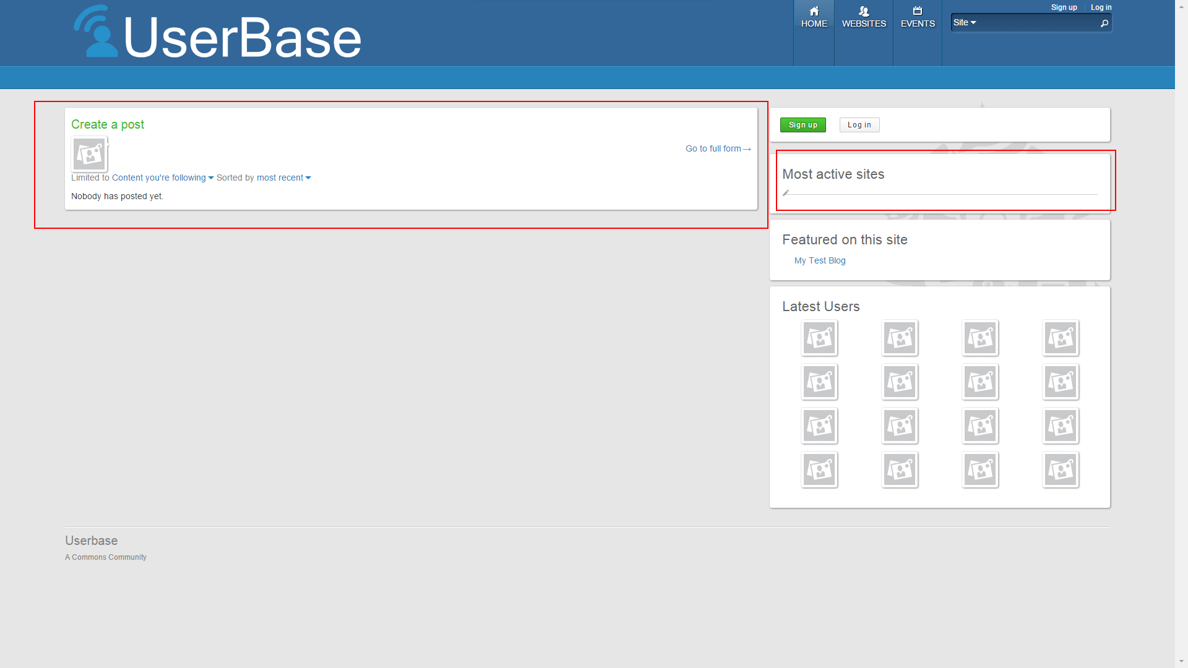Click the pencil edit icon under Most active sites
The image size is (1188, 668).
click(786, 193)
